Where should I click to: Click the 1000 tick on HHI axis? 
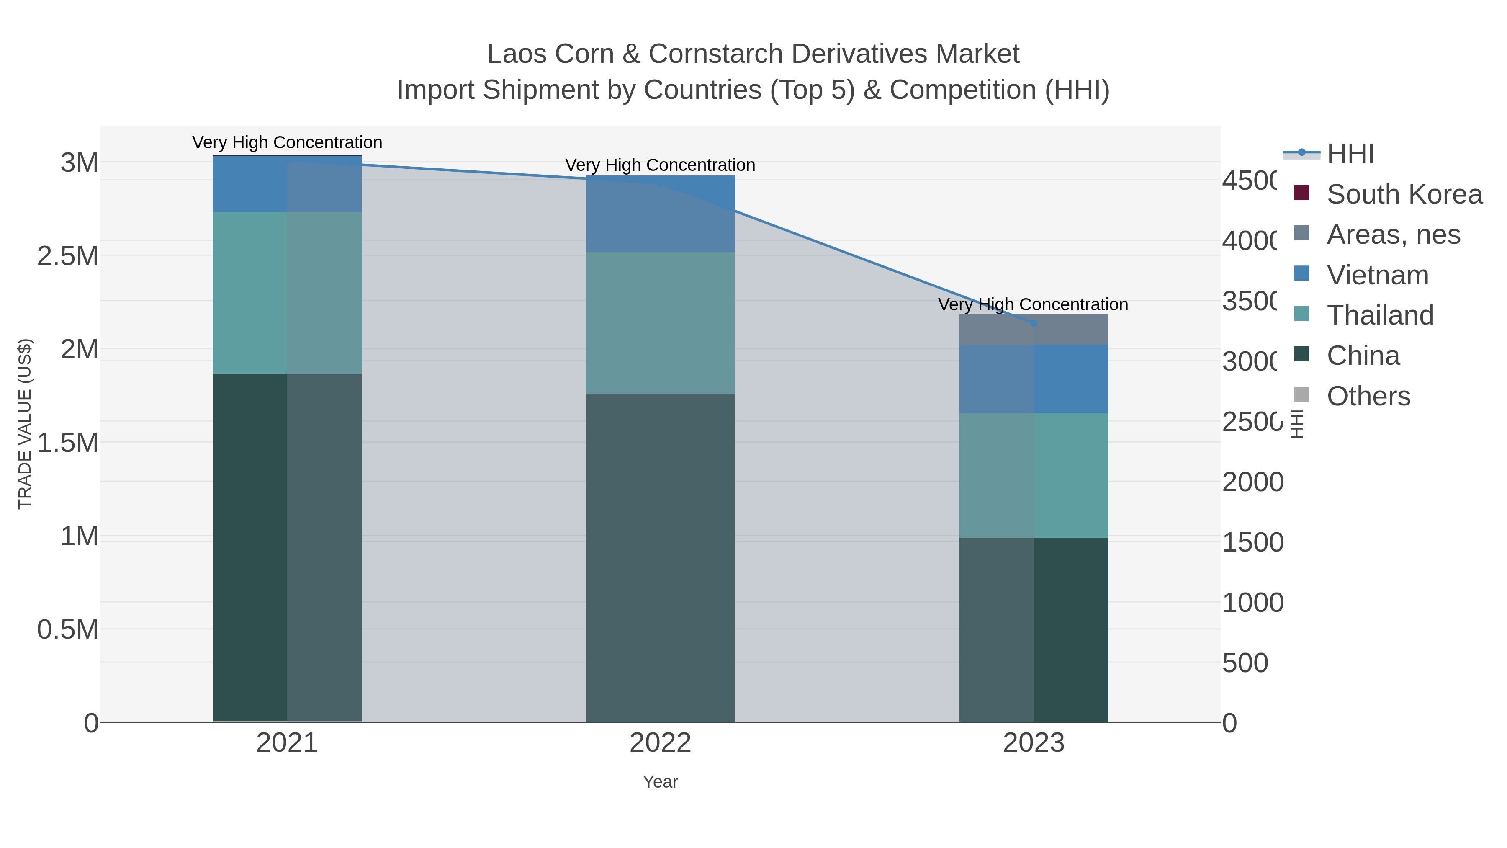(x=1253, y=603)
